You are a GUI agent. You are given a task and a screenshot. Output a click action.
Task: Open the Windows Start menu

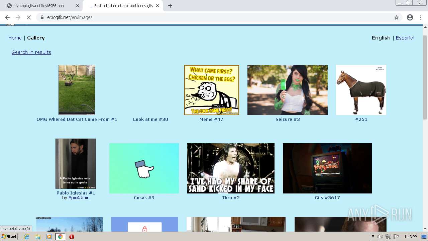pyautogui.click(x=9, y=237)
